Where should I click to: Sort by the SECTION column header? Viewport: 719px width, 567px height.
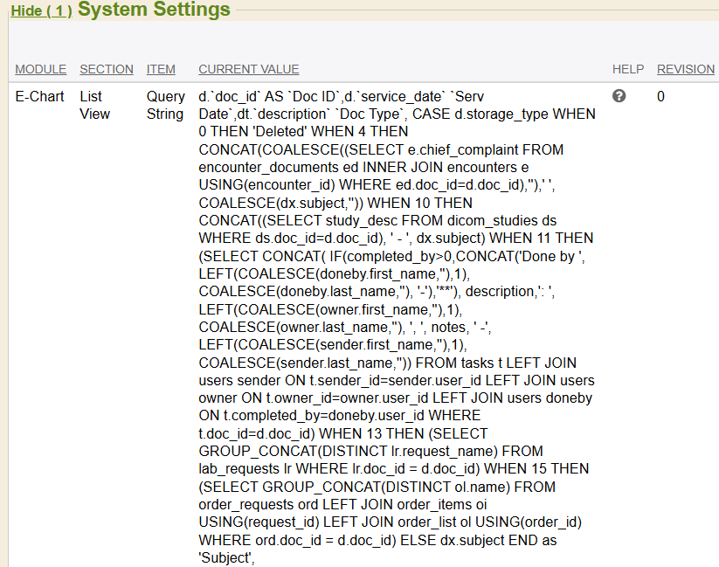[107, 69]
